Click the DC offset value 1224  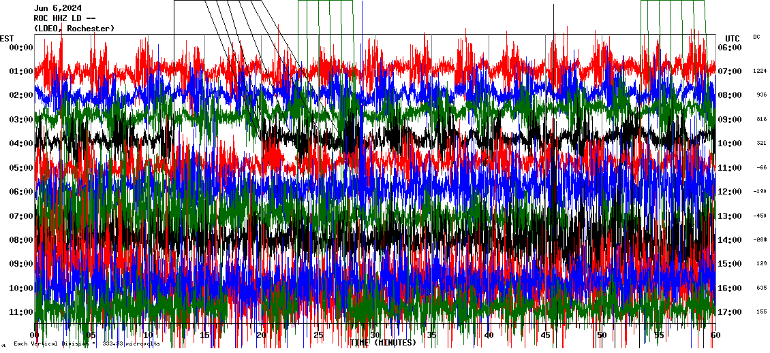(760, 71)
